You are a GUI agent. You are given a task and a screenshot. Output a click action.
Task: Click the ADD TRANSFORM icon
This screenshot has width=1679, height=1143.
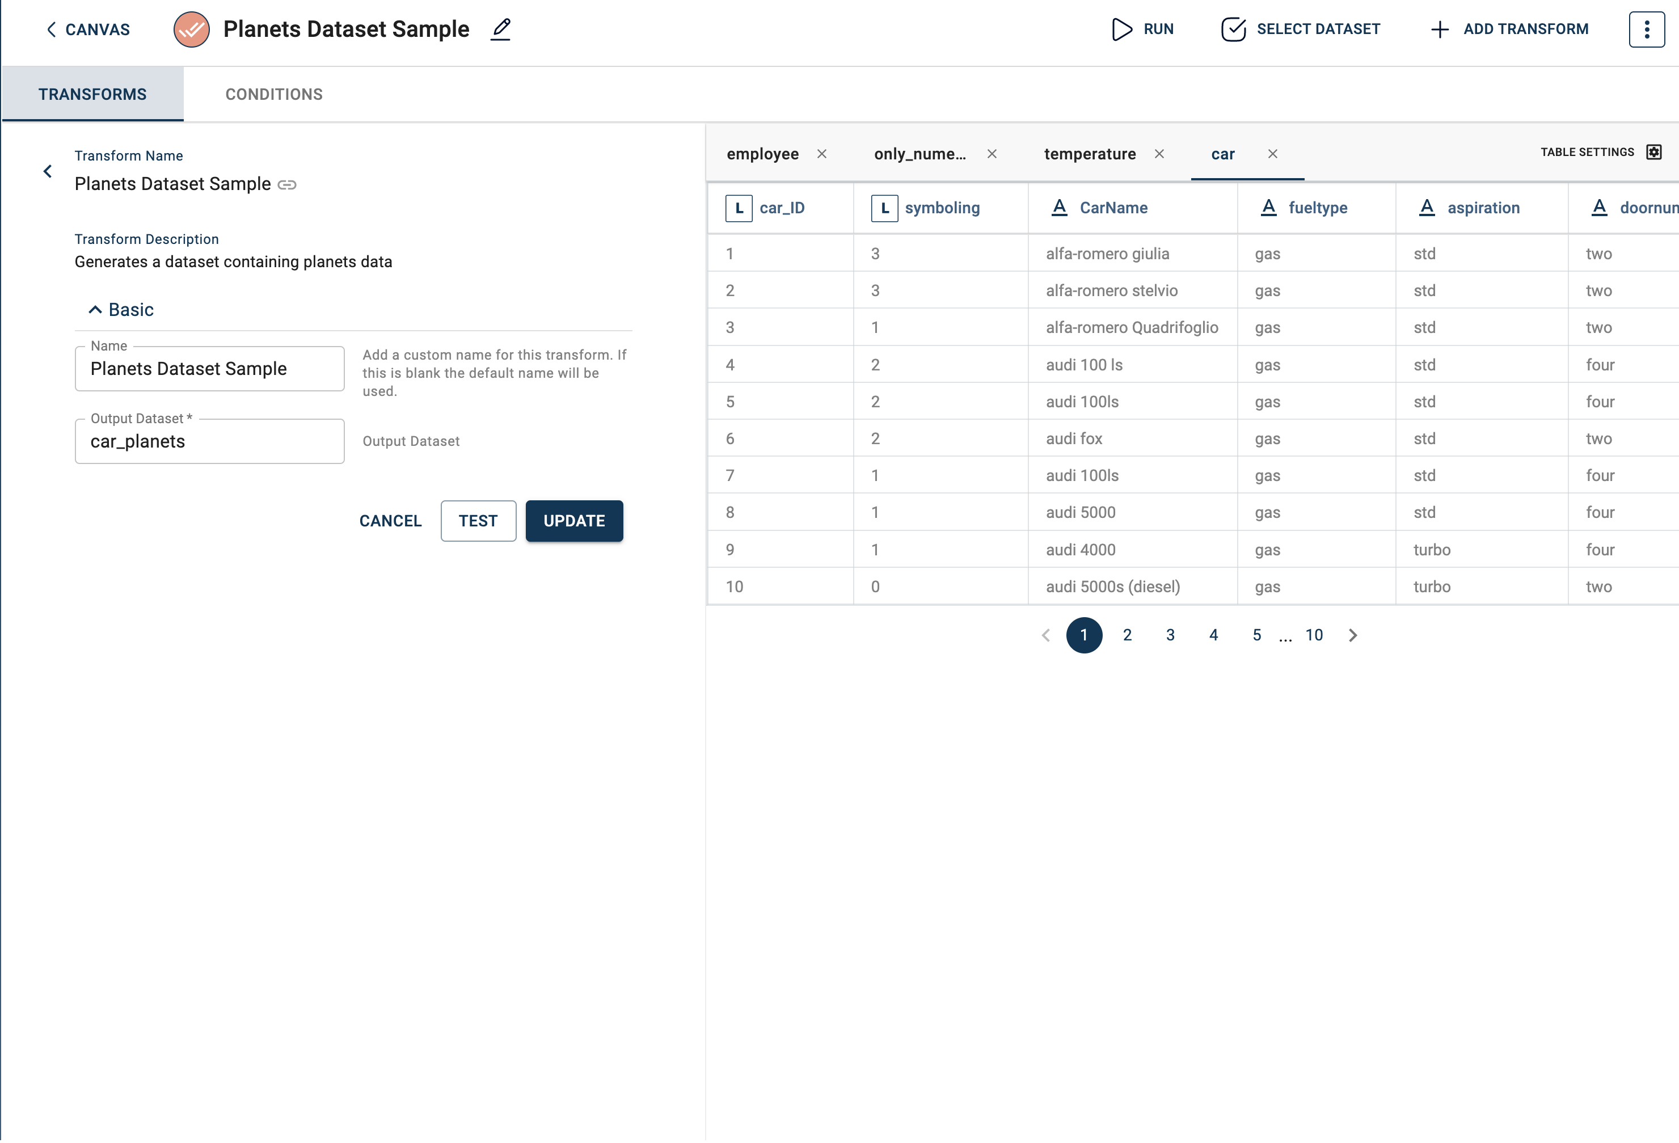pos(1439,28)
